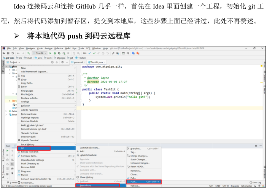
Task: Select Reformat Code in context menu
Action: (46, 114)
